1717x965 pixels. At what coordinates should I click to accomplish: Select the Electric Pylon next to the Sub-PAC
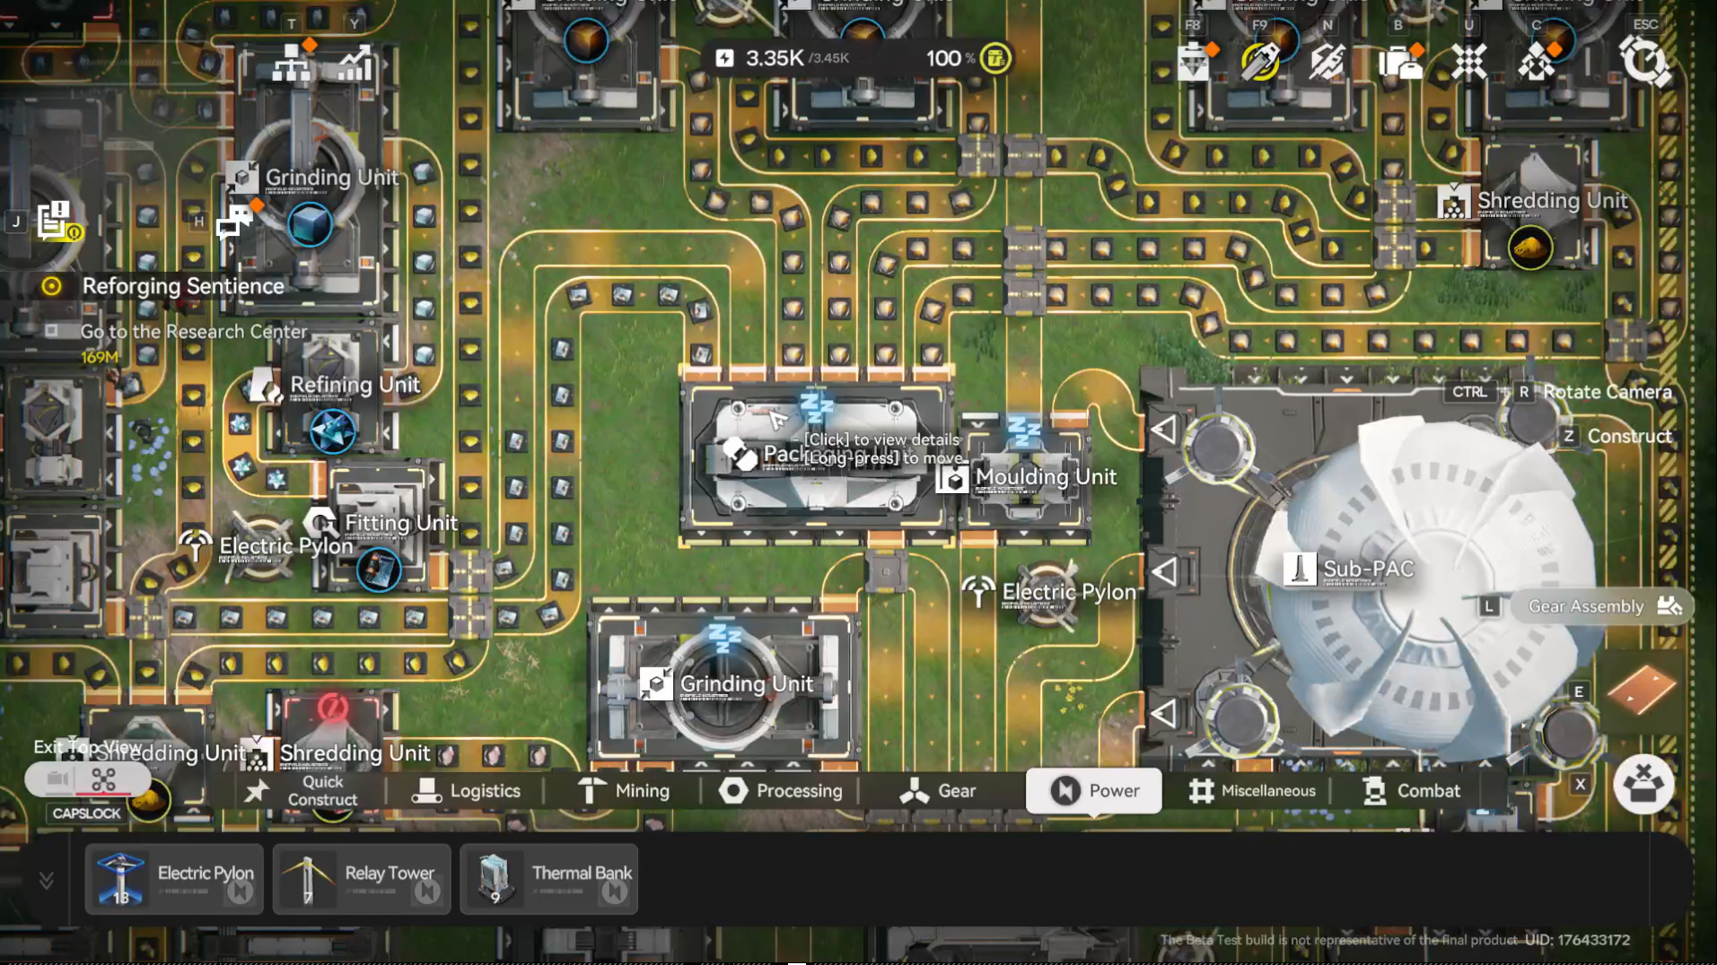pos(1047,593)
